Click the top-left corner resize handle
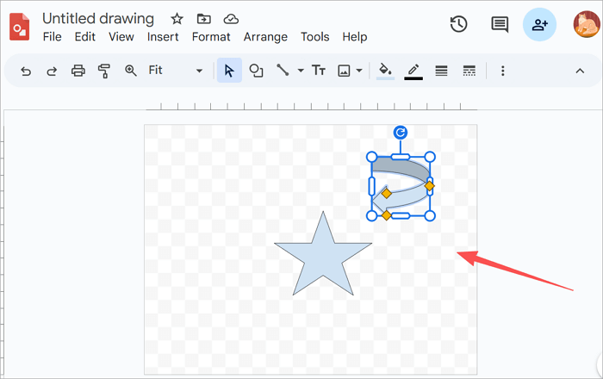603x379 pixels. click(x=371, y=157)
